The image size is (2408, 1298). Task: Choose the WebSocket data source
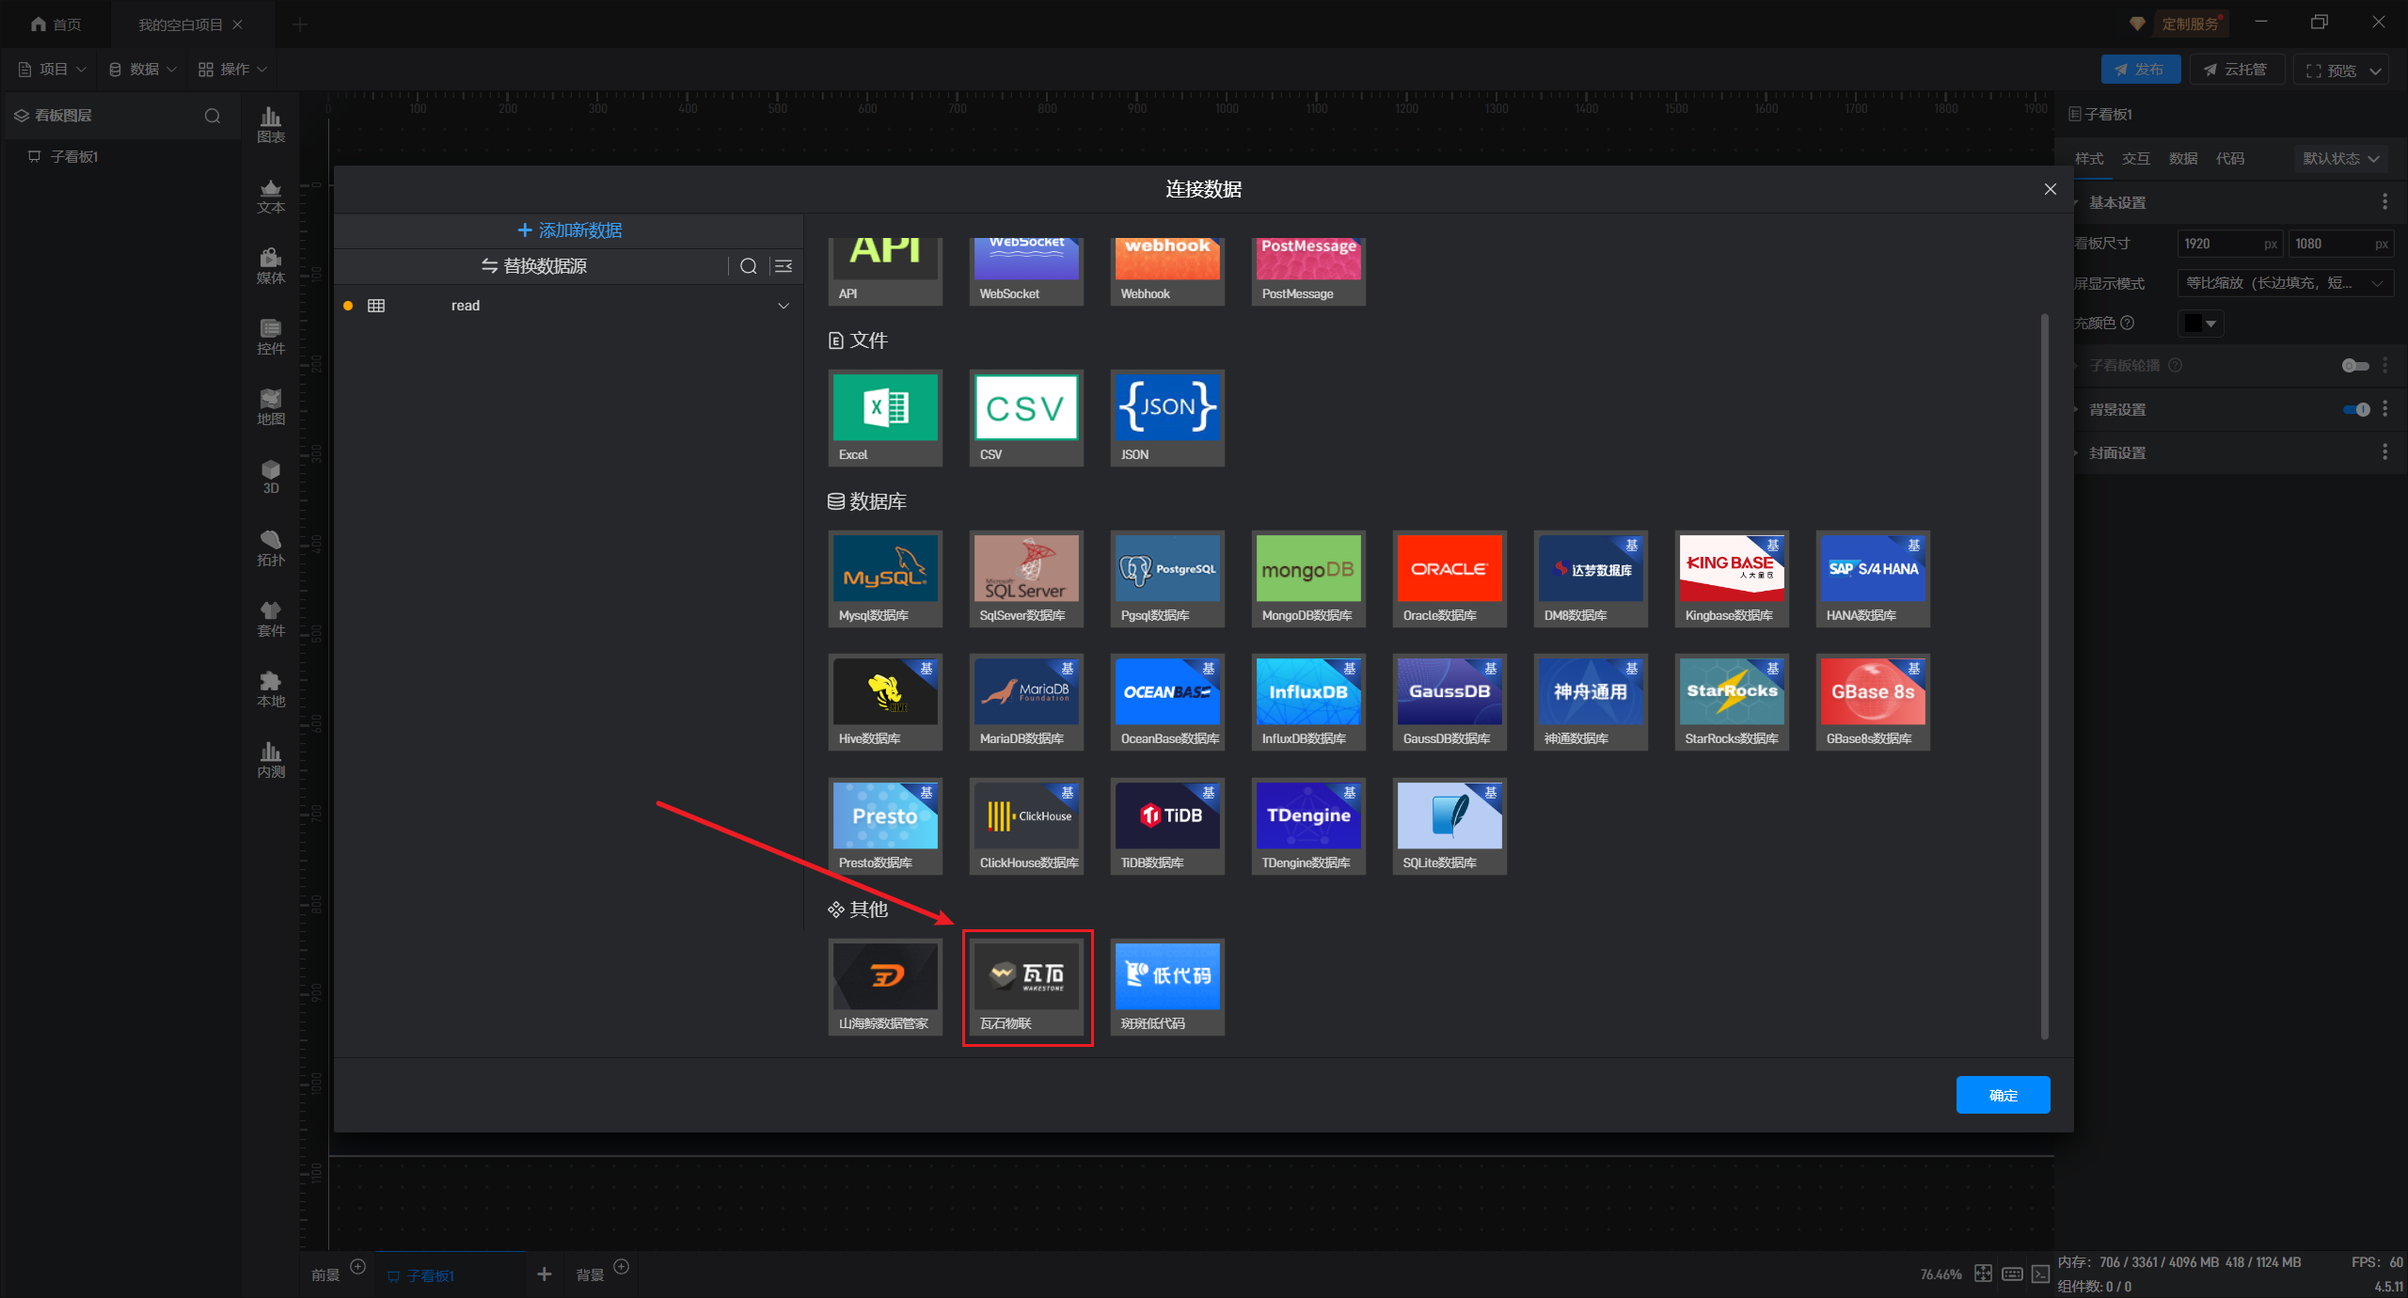point(1026,272)
